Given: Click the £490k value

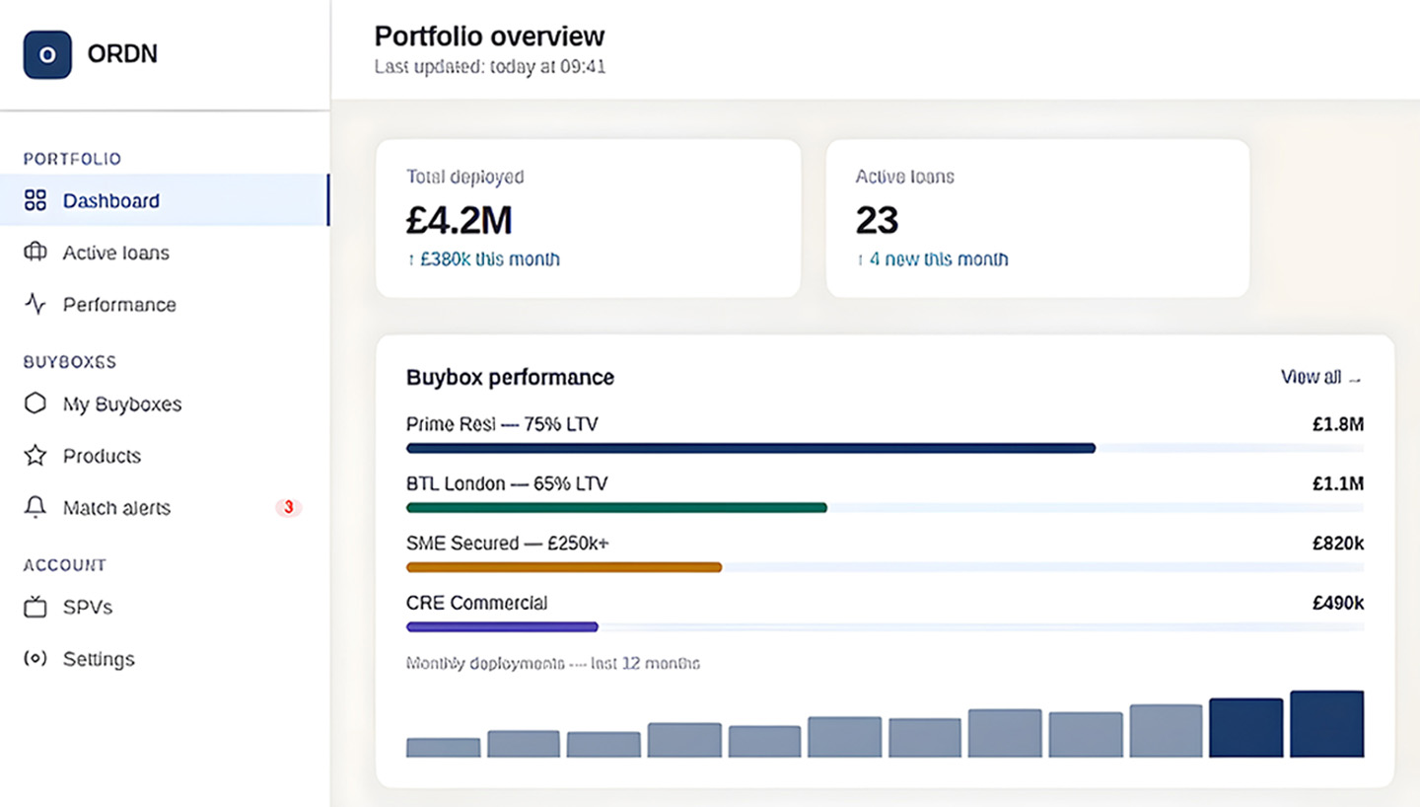Looking at the screenshot, I should tap(1338, 603).
